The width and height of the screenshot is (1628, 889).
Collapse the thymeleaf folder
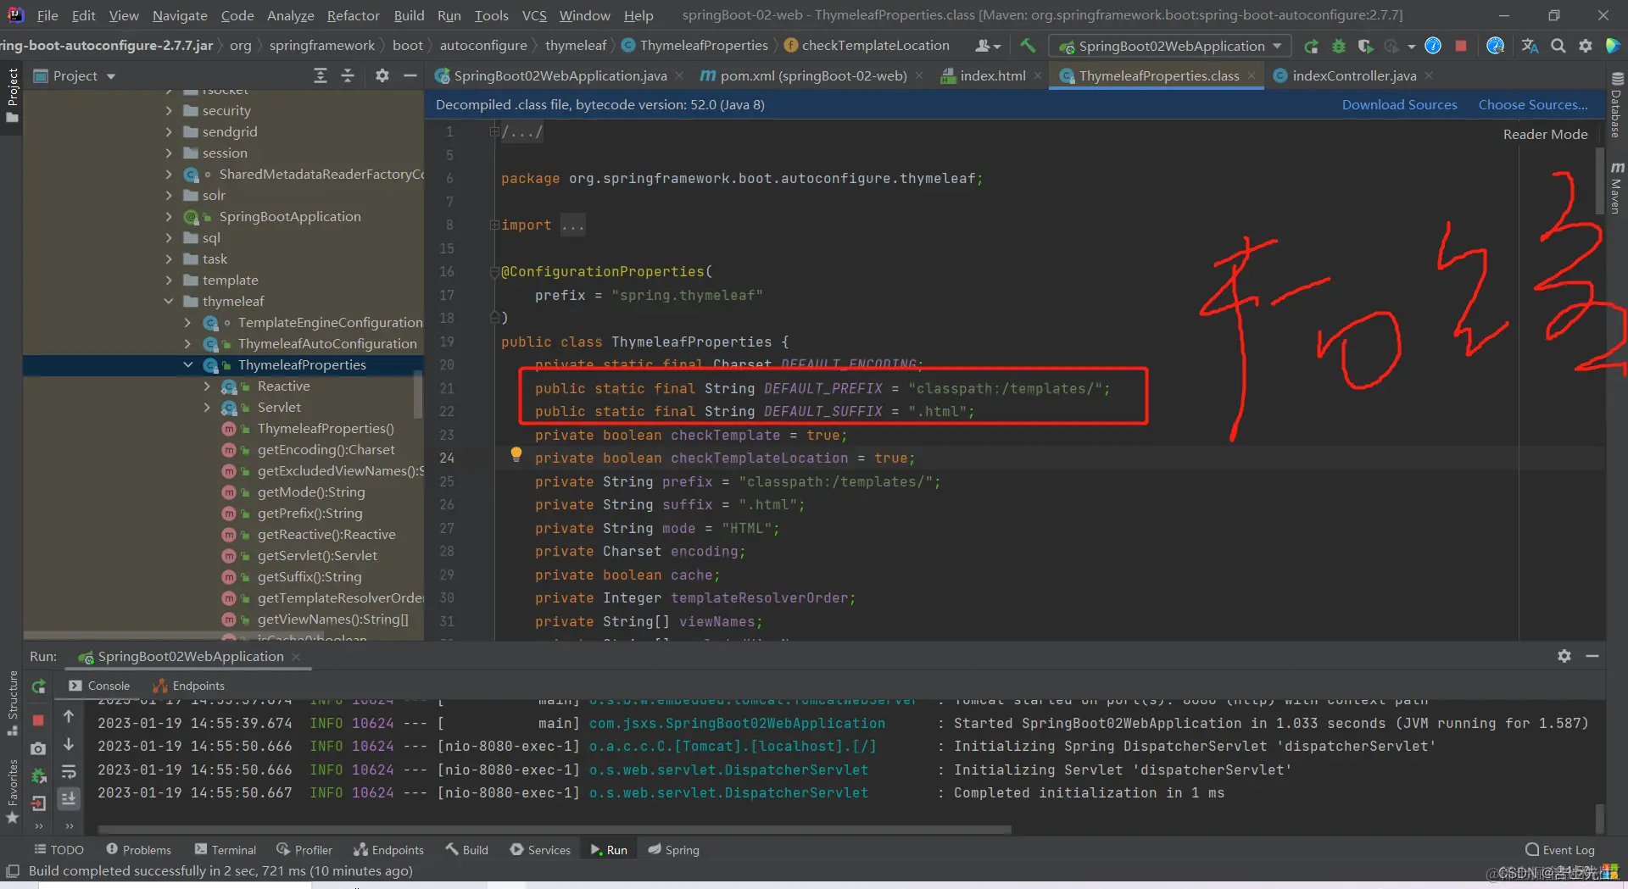(x=169, y=301)
